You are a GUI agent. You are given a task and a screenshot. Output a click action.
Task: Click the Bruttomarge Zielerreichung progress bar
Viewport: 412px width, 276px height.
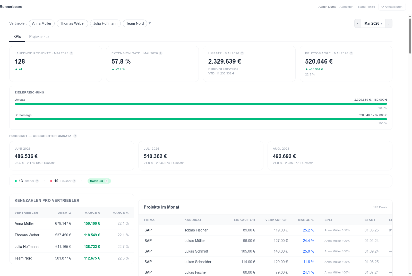click(x=201, y=119)
